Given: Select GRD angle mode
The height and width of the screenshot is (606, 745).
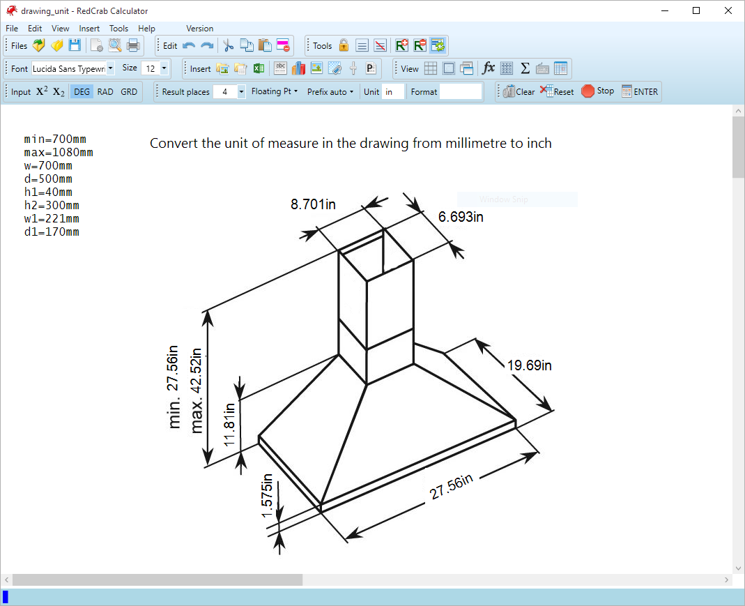Looking at the screenshot, I should pos(129,91).
